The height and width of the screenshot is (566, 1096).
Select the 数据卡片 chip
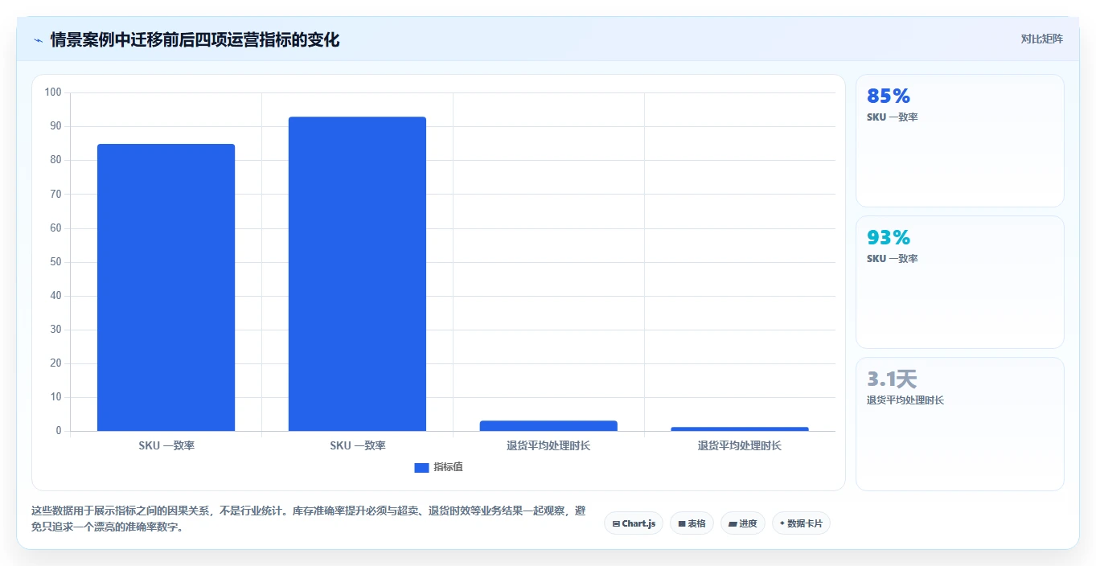coord(801,523)
